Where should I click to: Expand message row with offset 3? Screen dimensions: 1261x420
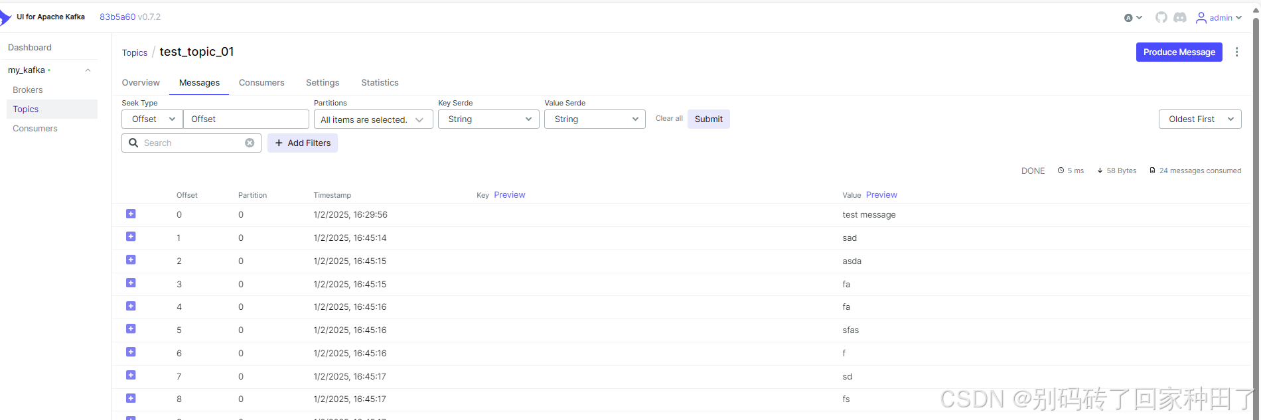click(x=131, y=283)
